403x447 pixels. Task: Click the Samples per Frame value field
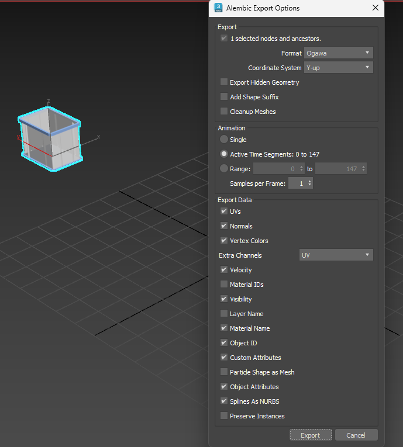click(x=298, y=183)
